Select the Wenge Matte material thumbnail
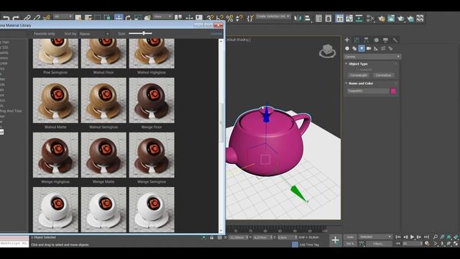The width and height of the screenshot is (460, 259). [x=103, y=155]
